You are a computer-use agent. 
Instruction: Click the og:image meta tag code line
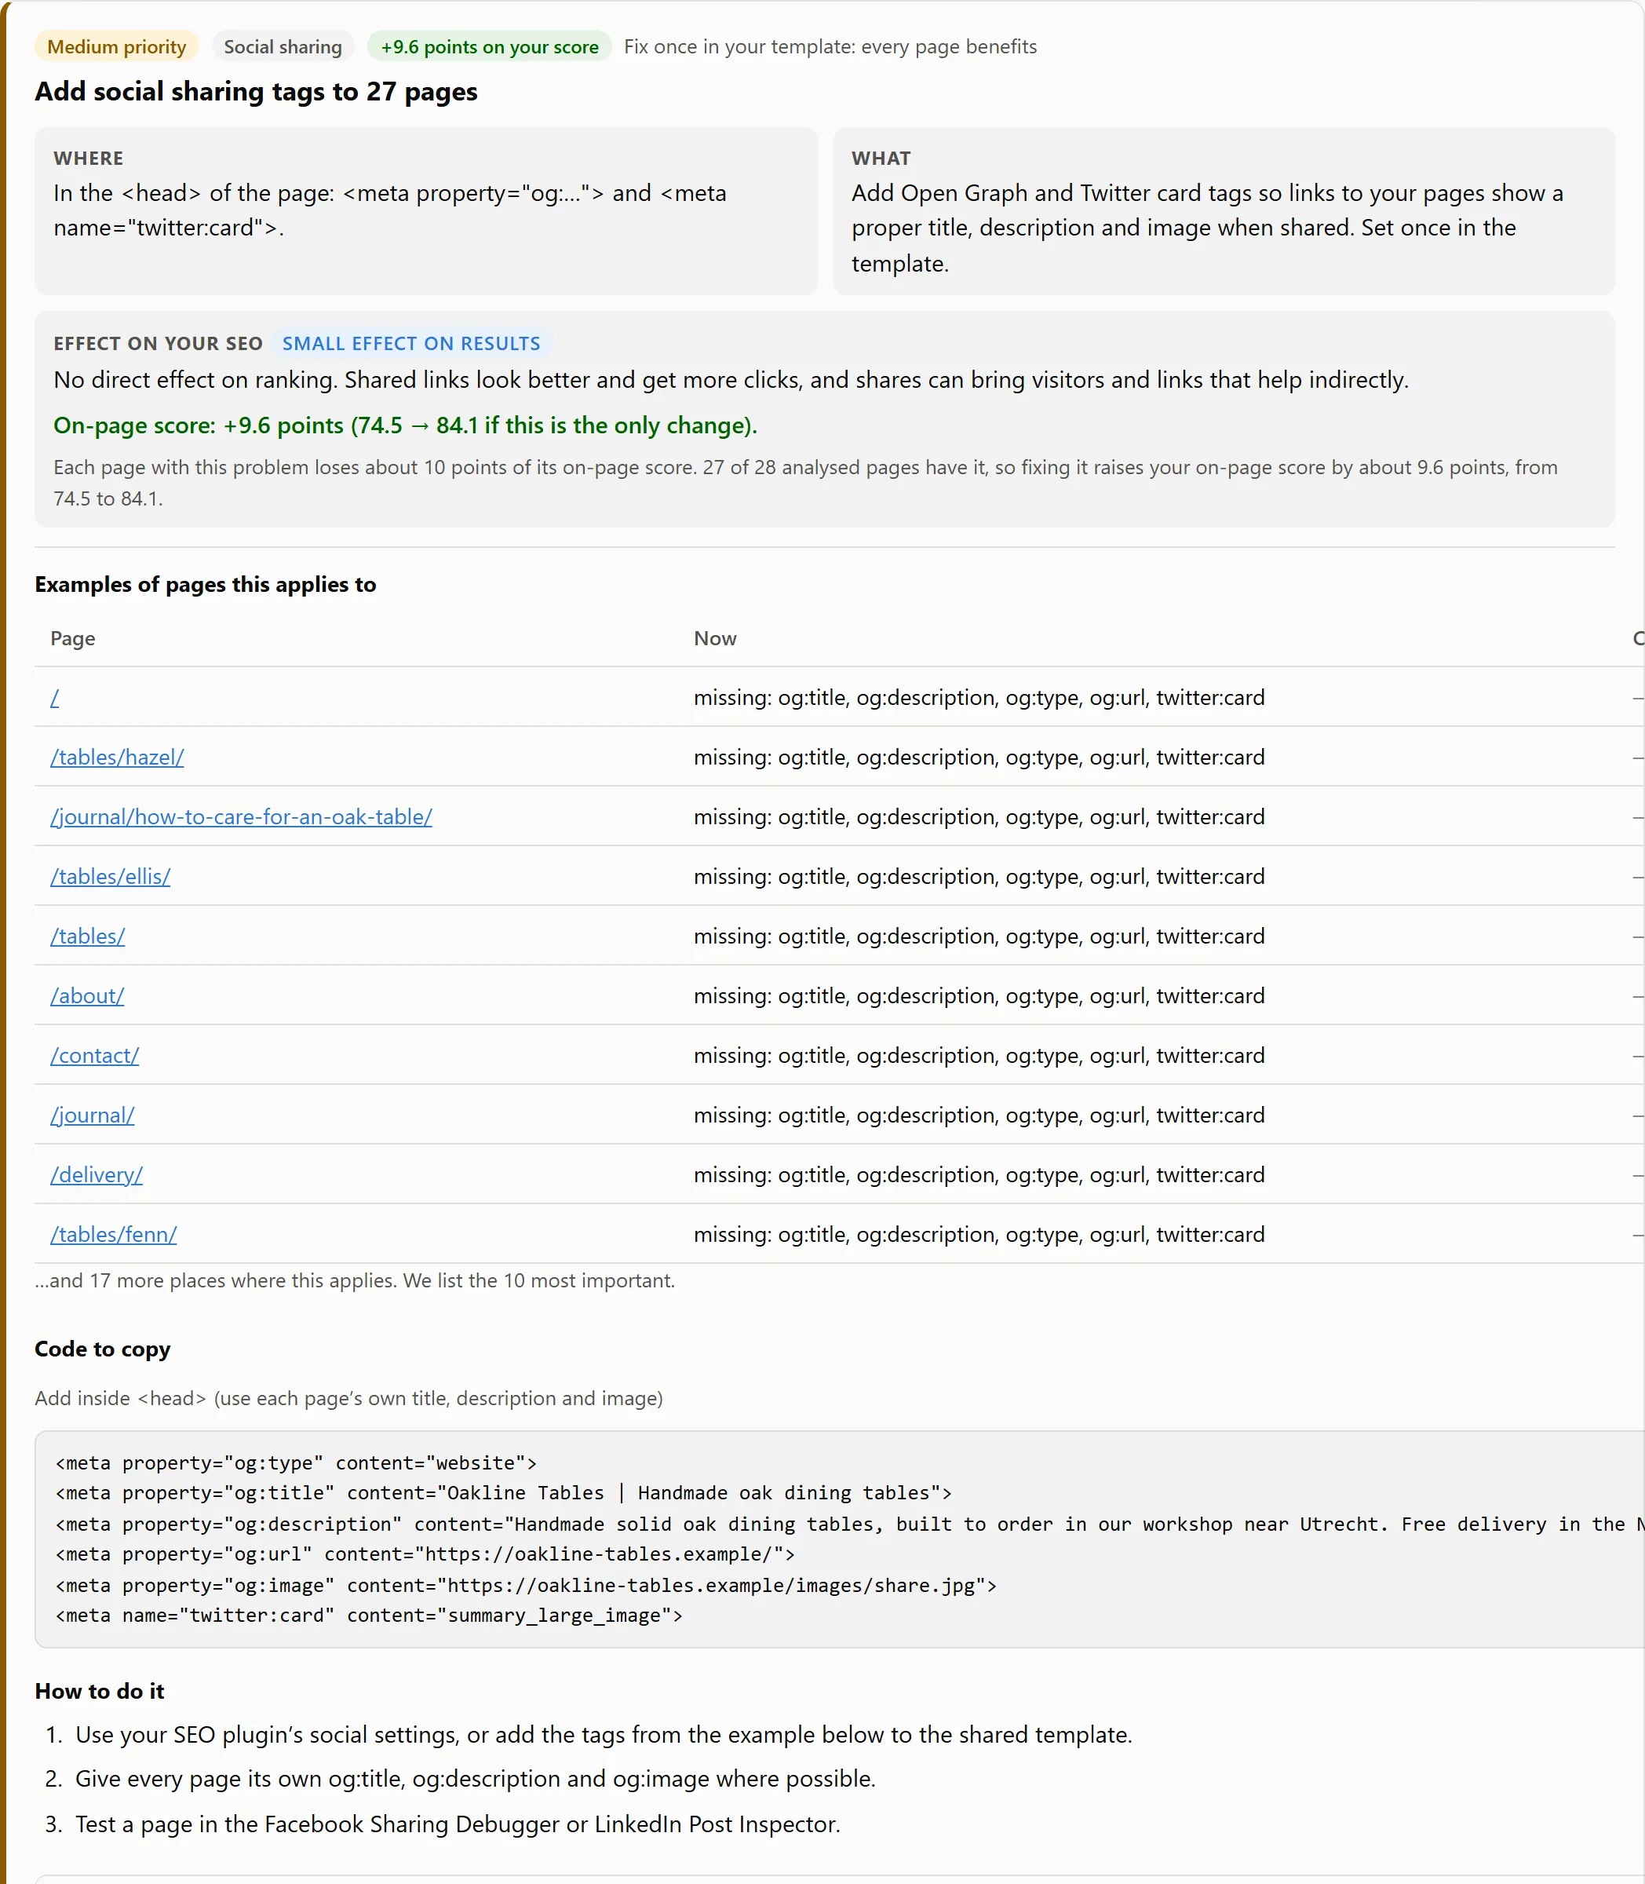pos(526,1586)
